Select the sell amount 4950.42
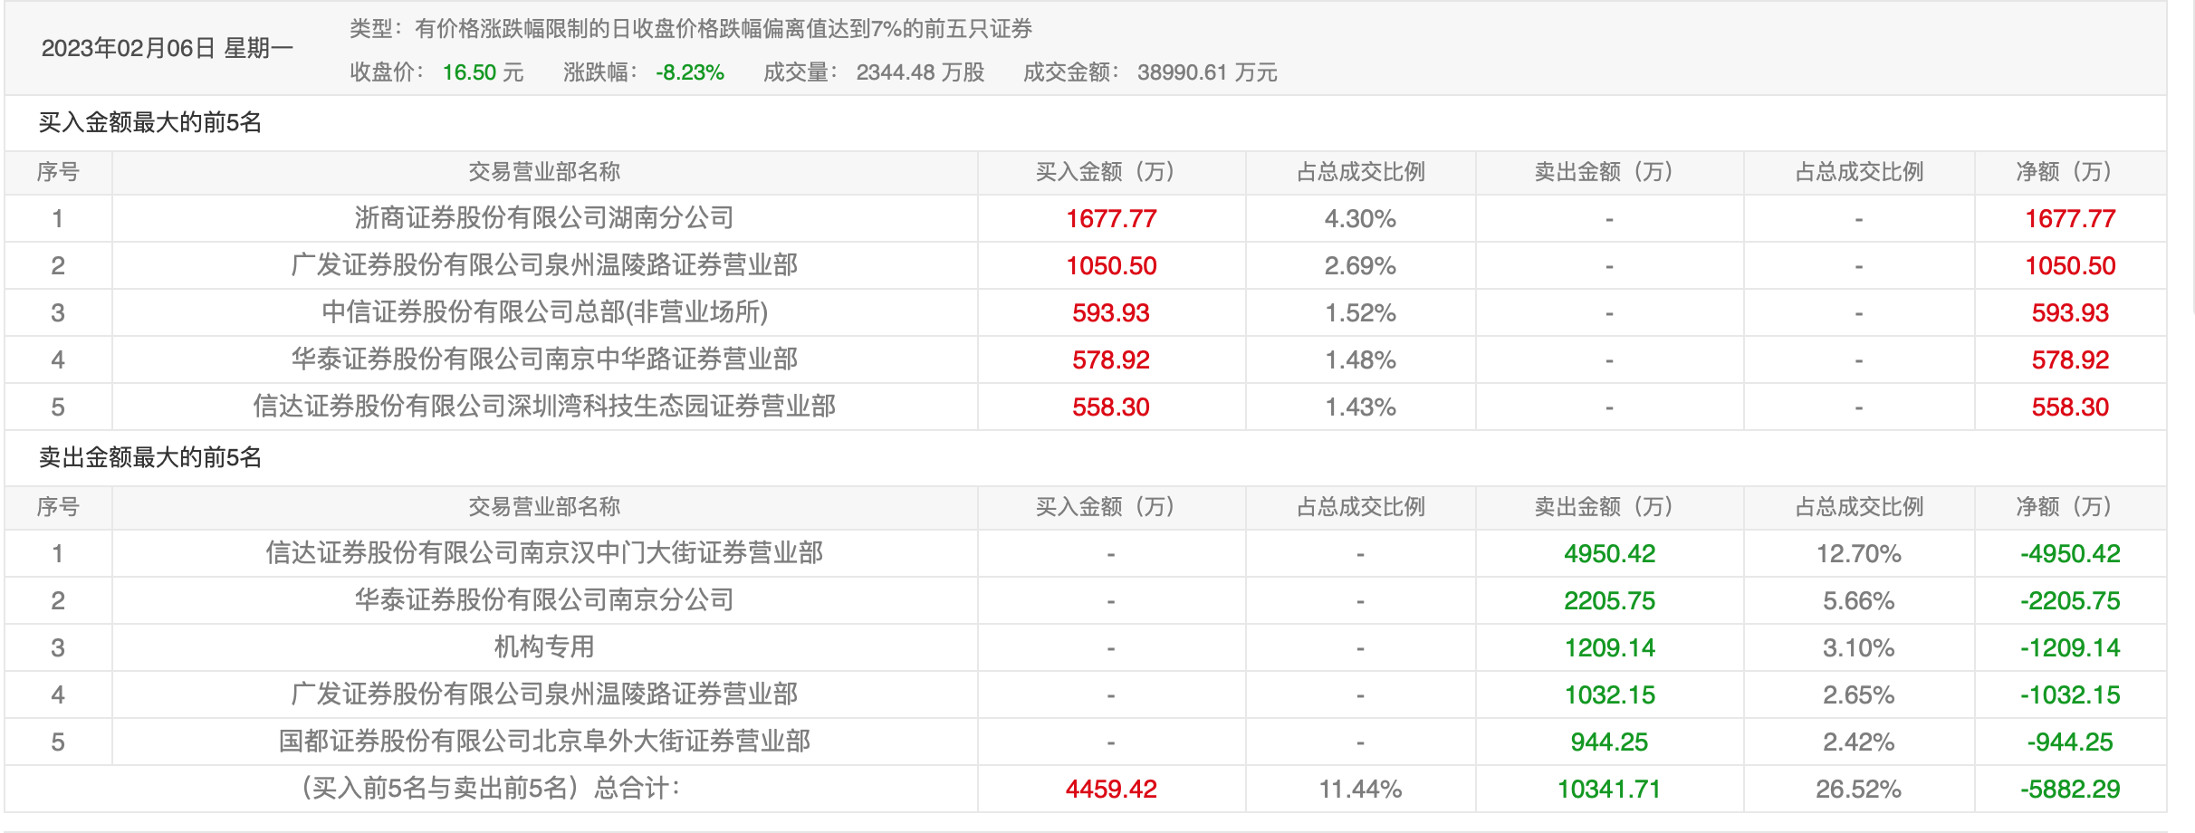Screen dimensions: 2195x833 (1609, 553)
